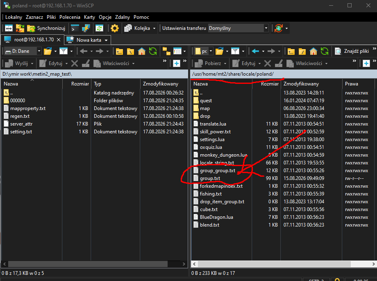This screenshot has width=377, height=281.
Task: Click the Znajdź pliki button
Action: coord(352,51)
